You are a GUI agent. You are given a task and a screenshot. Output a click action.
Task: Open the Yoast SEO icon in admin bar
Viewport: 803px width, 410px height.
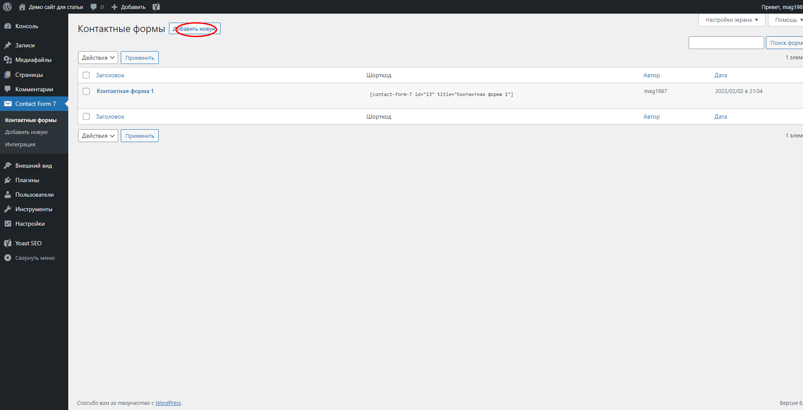tap(156, 7)
